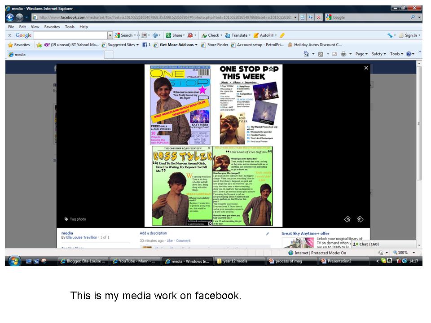Click the Windows Start orb
The height and width of the screenshot is (323, 431).
tap(14, 261)
